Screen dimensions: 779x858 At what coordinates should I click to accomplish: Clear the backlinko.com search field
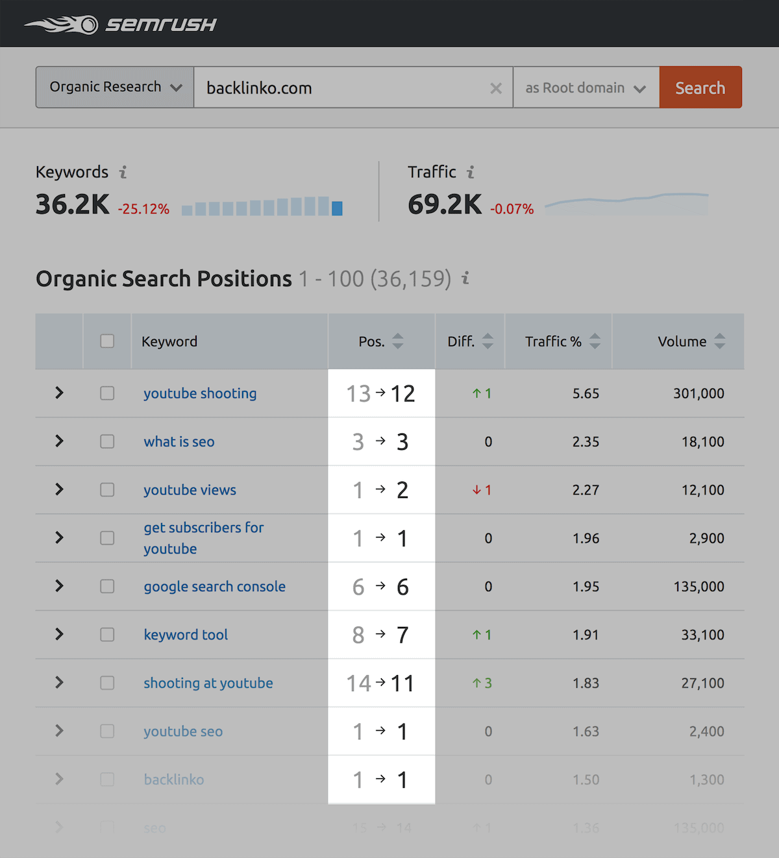point(496,88)
